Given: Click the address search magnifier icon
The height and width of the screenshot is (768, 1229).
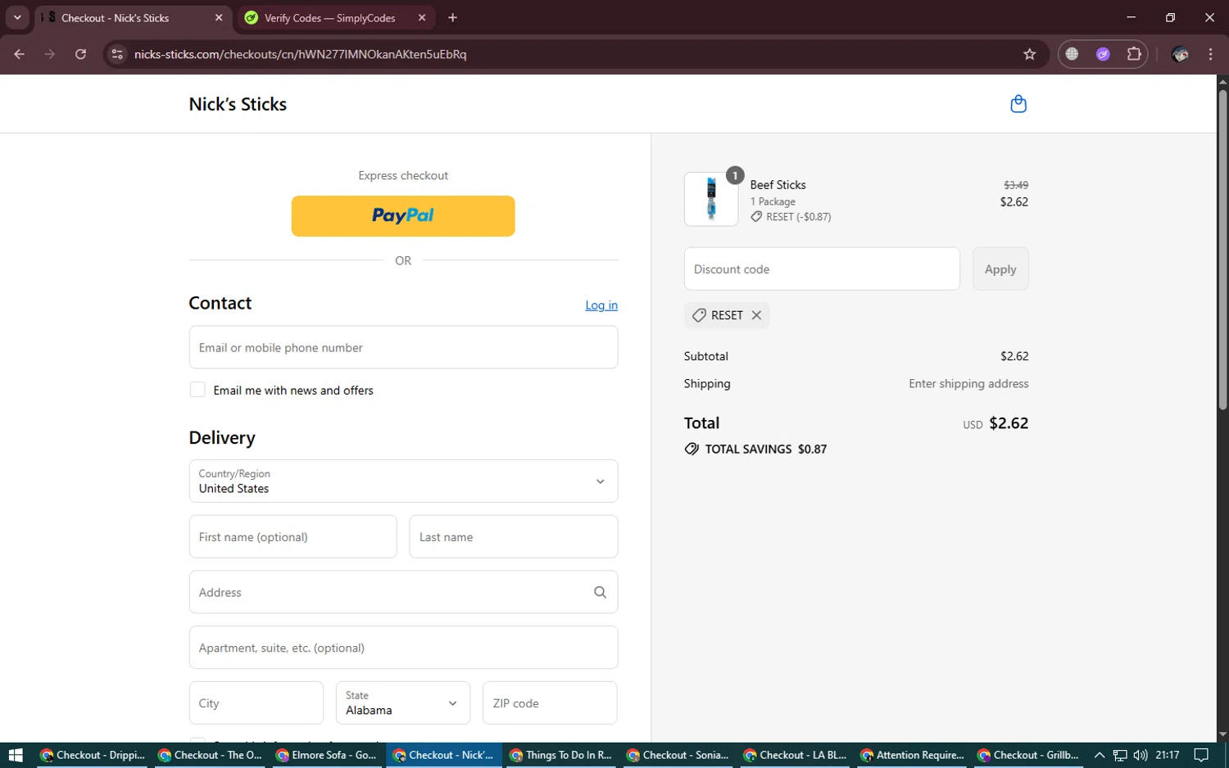Looking at the screenshot, I should 600,592.
